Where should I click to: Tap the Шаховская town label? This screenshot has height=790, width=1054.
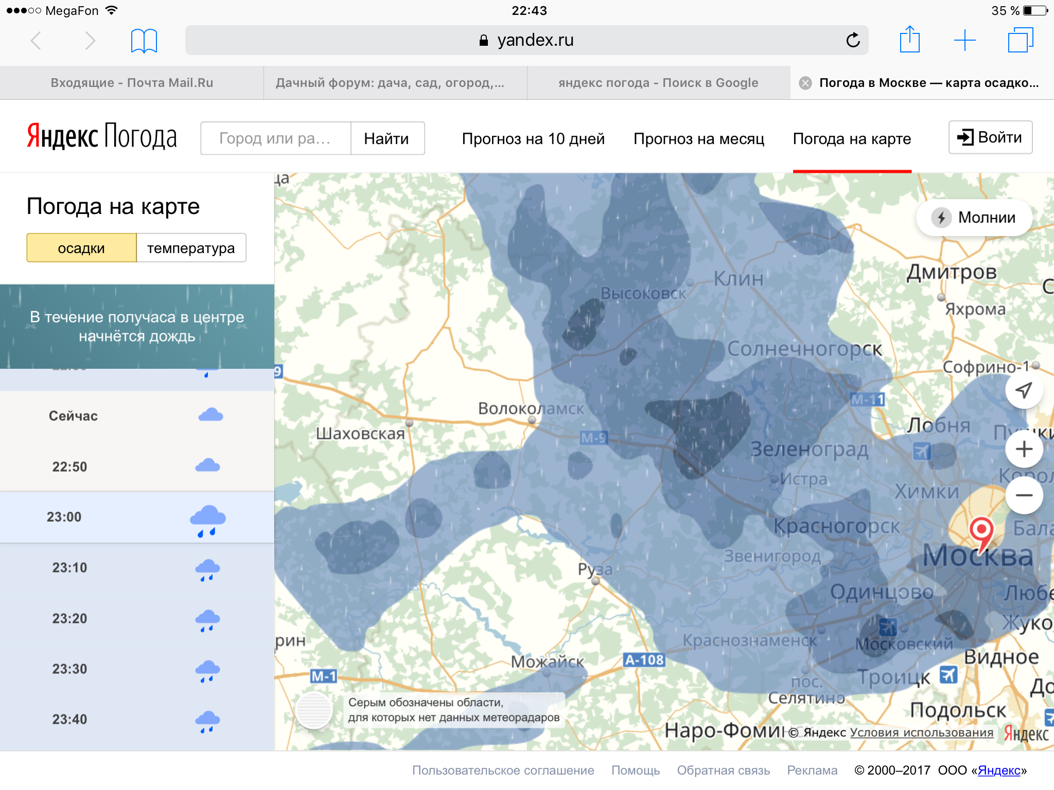(360, 434)
